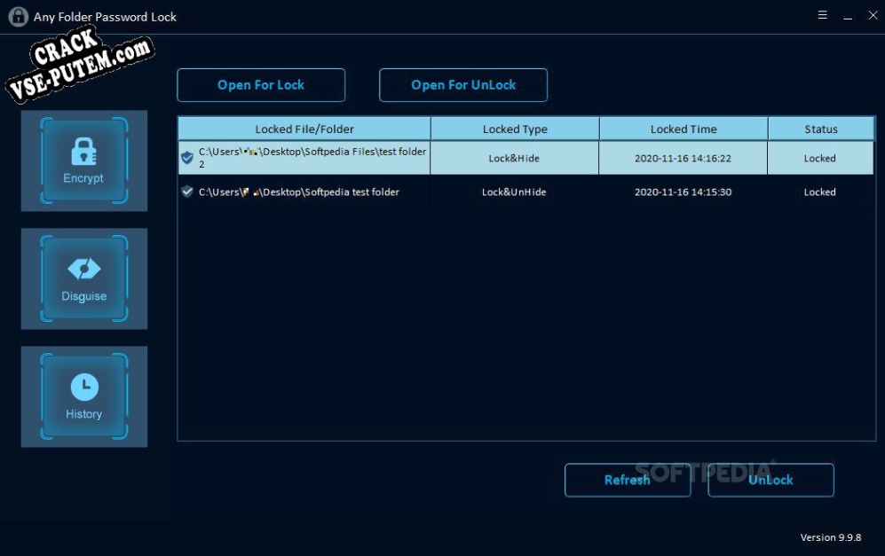Sort by Locked File/Folder column header
The width and height of the screenshot is (885, 556).
[304, 129]
